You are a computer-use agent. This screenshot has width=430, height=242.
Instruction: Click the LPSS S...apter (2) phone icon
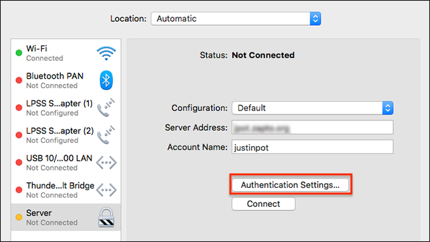click(106, 135)
